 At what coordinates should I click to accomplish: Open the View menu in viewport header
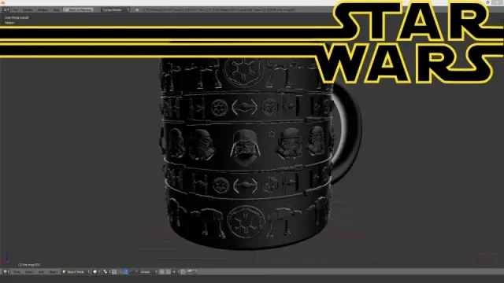pyautogui.click(x=17, y=272)
